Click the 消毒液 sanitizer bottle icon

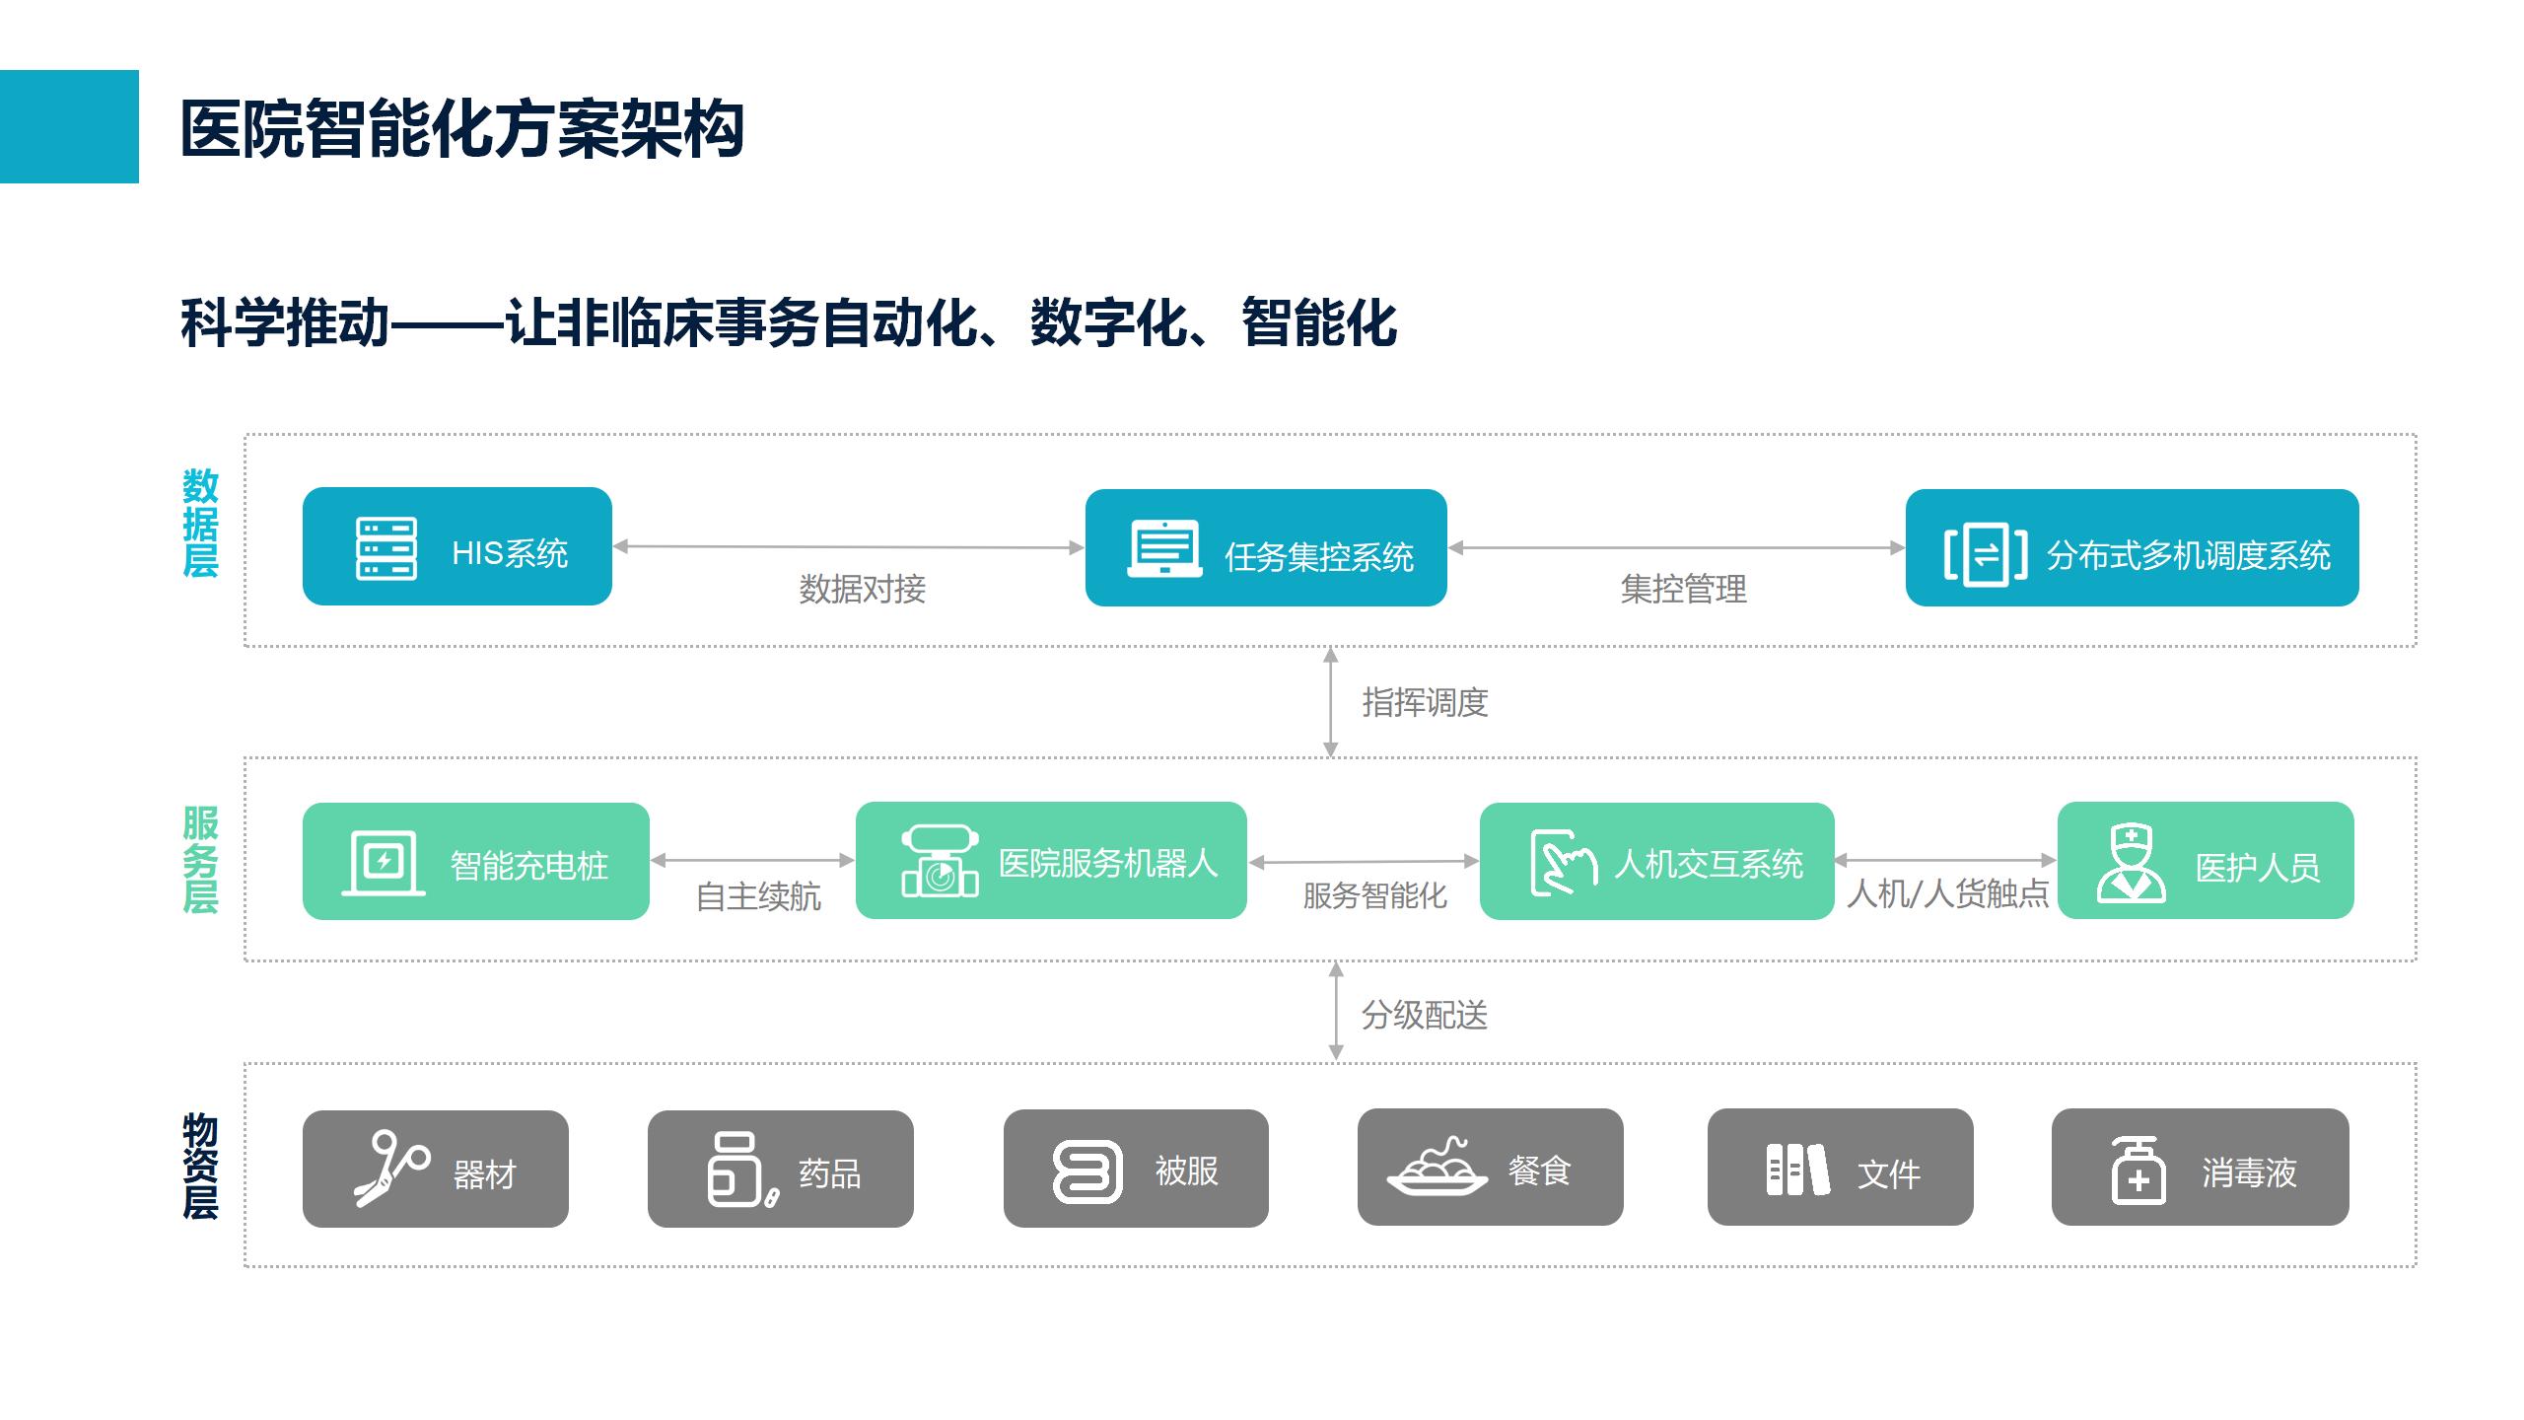tap(2138, 1171)
